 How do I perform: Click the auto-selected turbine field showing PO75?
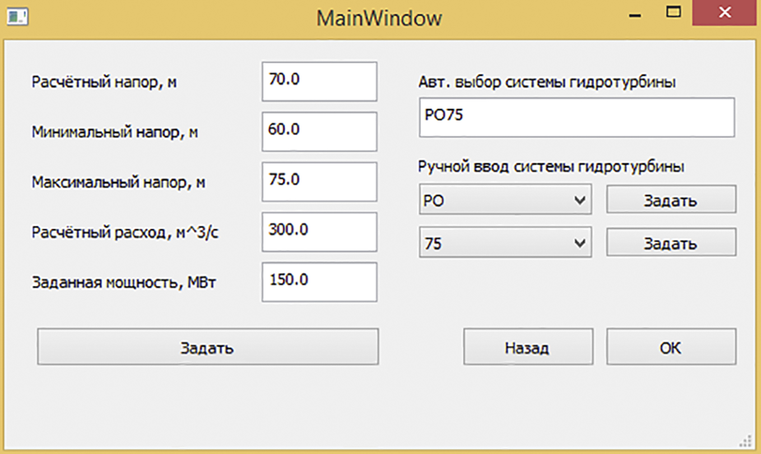click(576, 117)
